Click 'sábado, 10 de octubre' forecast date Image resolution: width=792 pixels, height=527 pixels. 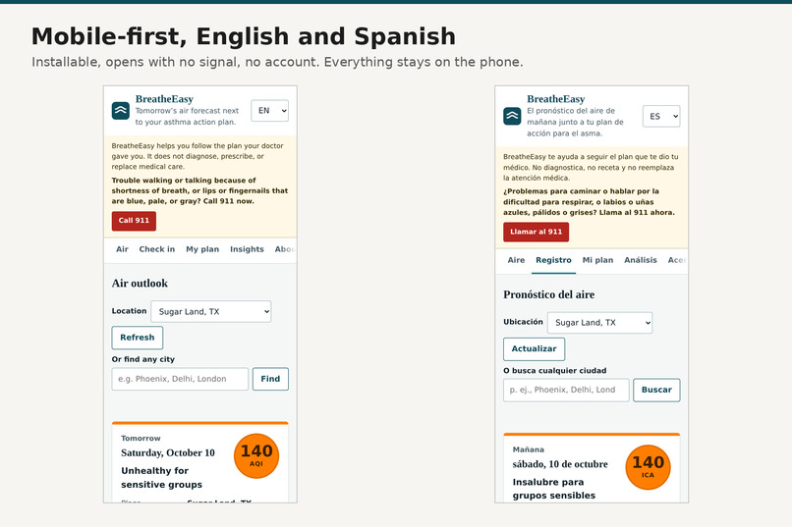click(x=560, y=464)
